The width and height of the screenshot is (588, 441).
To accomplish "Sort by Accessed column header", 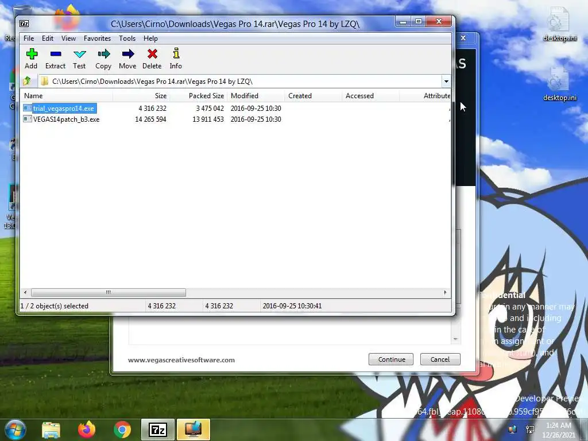I will [x=370, y=96].
